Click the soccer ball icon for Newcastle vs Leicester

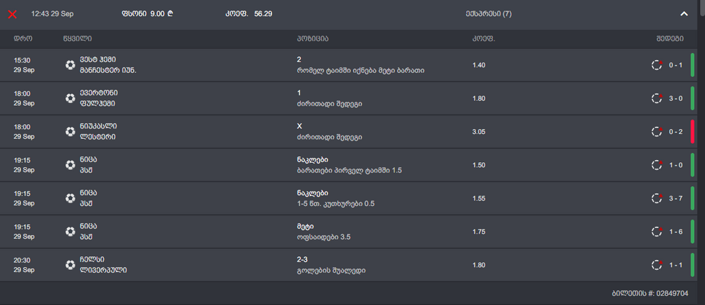pyautogui.click(x=70, y=132)
